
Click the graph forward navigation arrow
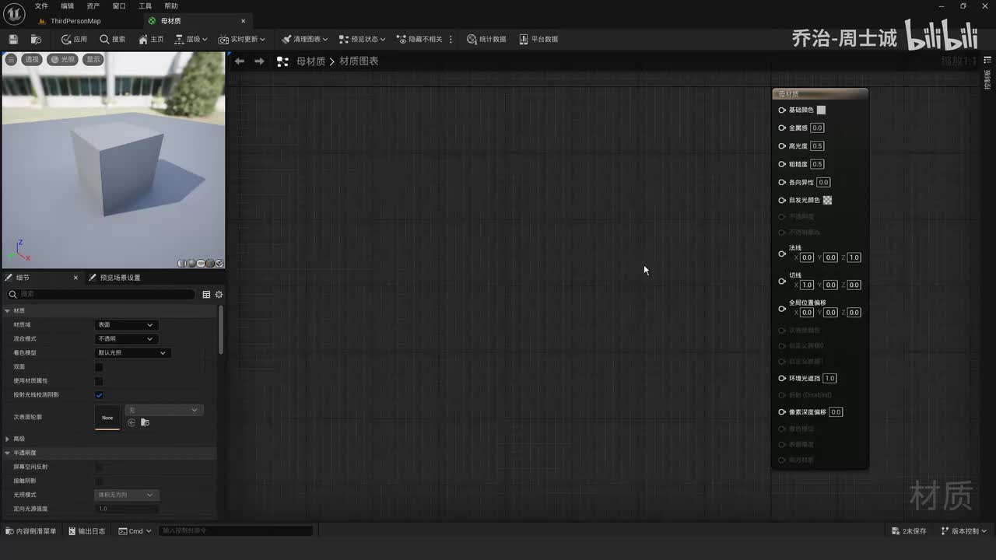tap(259, 61)
